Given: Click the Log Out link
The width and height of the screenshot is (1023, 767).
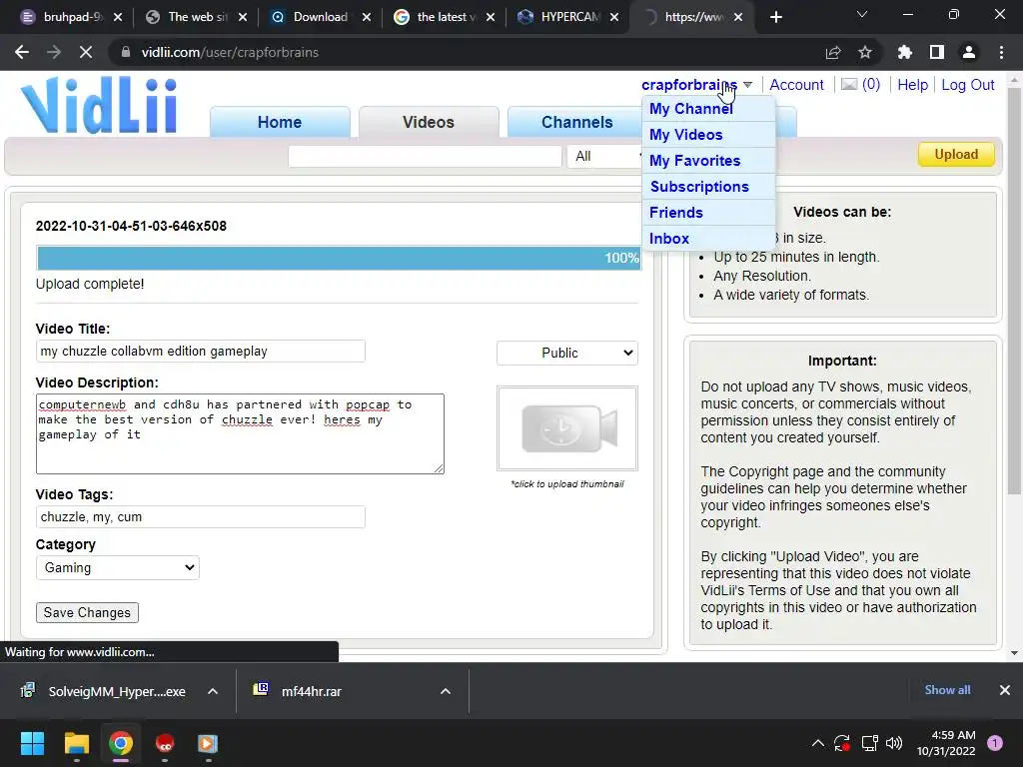Looking at the screenshot, I should [967, 85].
